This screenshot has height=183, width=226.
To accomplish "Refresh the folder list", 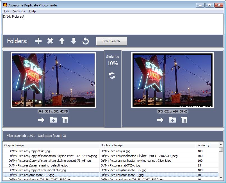I will [x=85, y=41].
